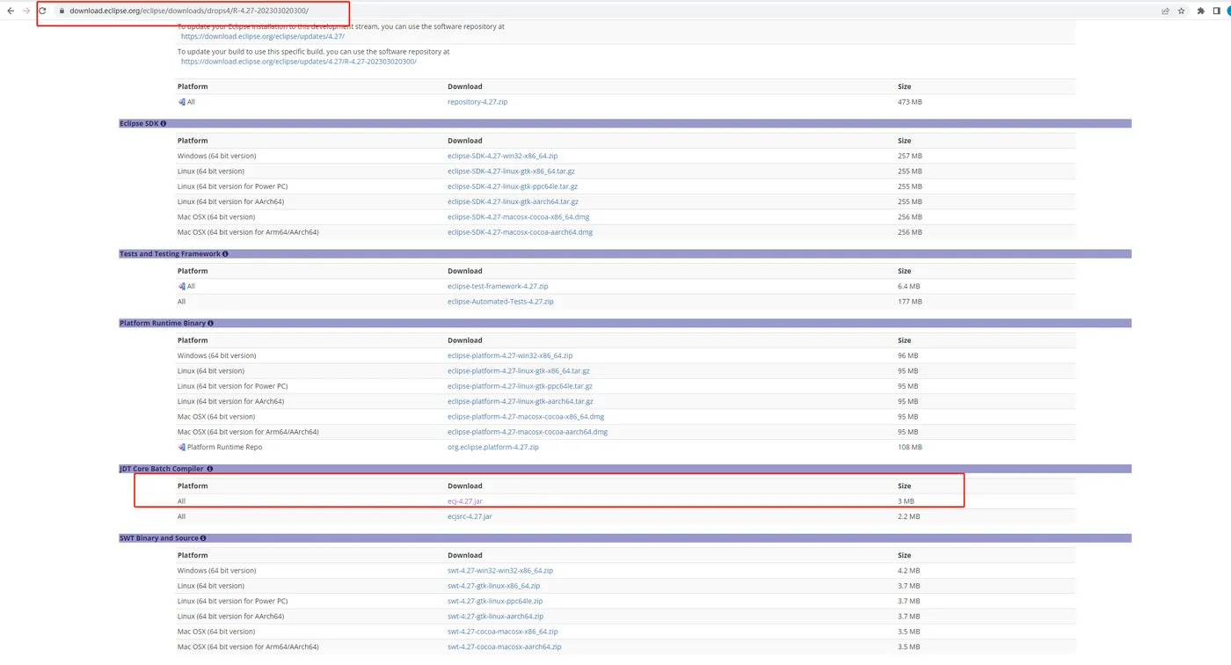The height and width of the screenshot is (665, 1231).
Task: Click the JDT Core Batch Compiler heading
Action: point(162,470)
